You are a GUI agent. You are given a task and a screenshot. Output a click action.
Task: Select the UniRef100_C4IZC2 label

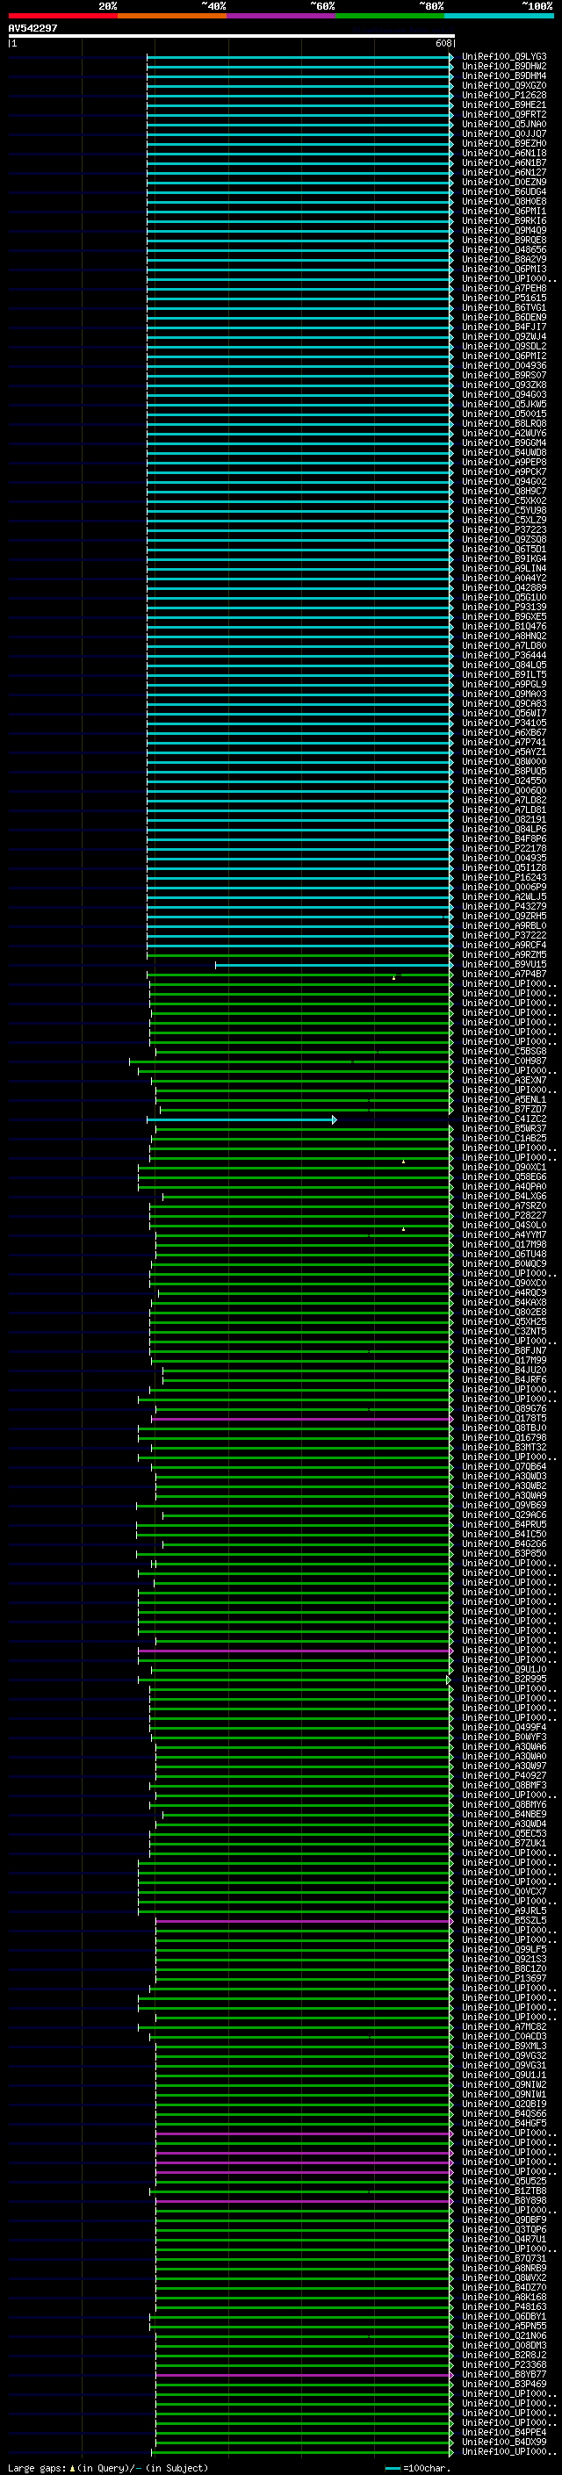point(503,1119)
